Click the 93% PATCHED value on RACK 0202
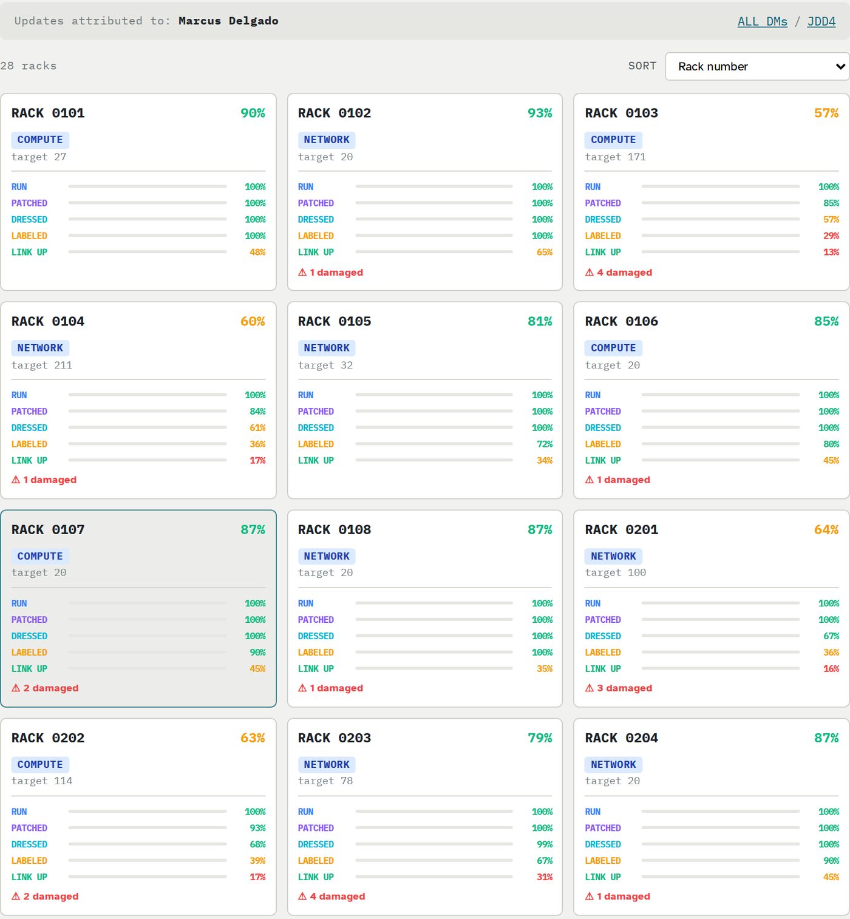This screenshot has width=850, height=919. pyautogui.click(x=257, y=827)
